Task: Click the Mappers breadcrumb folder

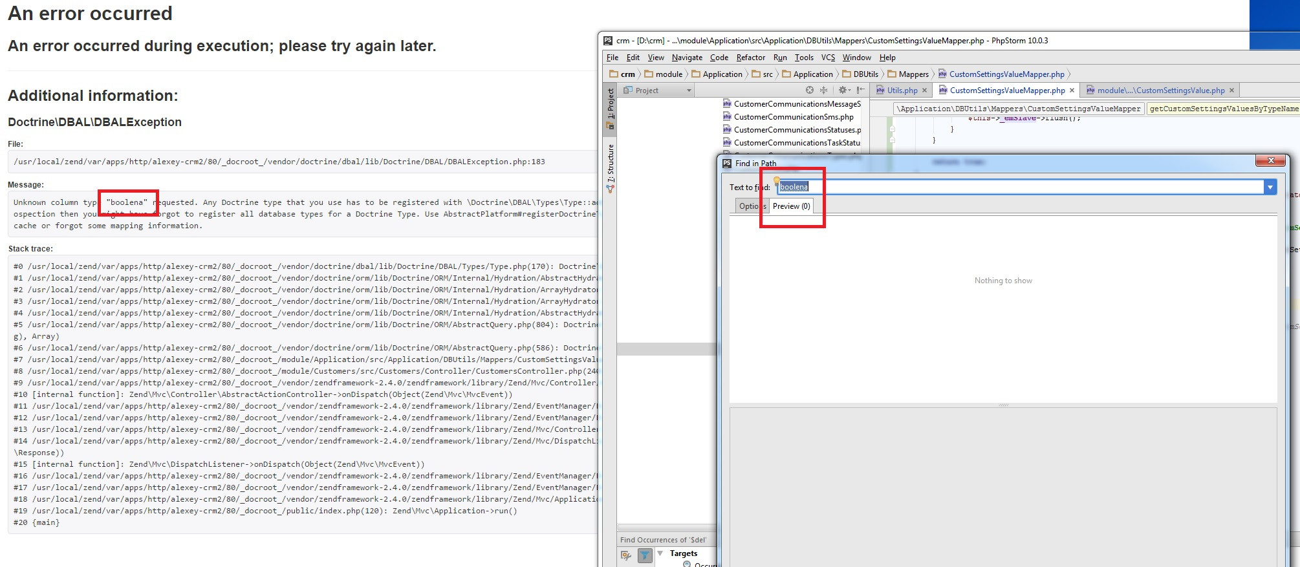Action: coord(908,74)
